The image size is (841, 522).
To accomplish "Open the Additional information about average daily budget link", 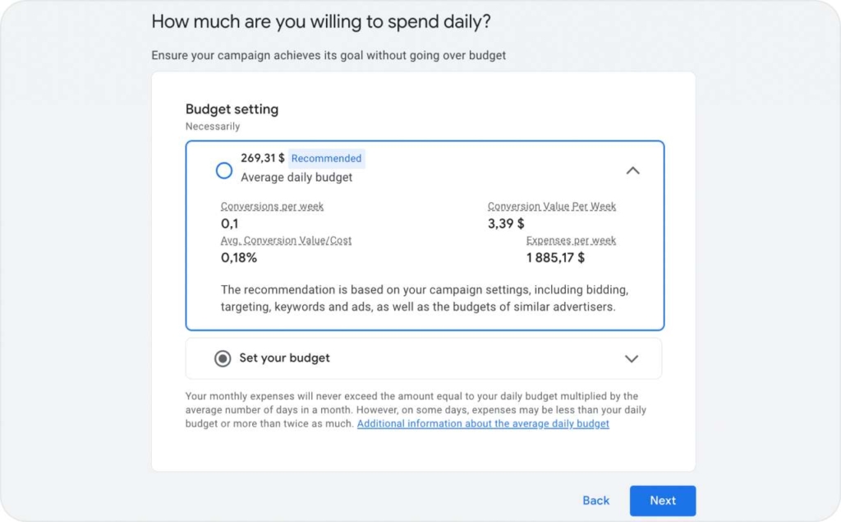I will (x=485, y=423).
